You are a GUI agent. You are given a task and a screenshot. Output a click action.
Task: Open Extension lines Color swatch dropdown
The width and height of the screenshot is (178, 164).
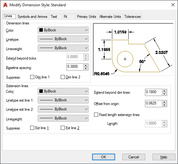[63, 91]
